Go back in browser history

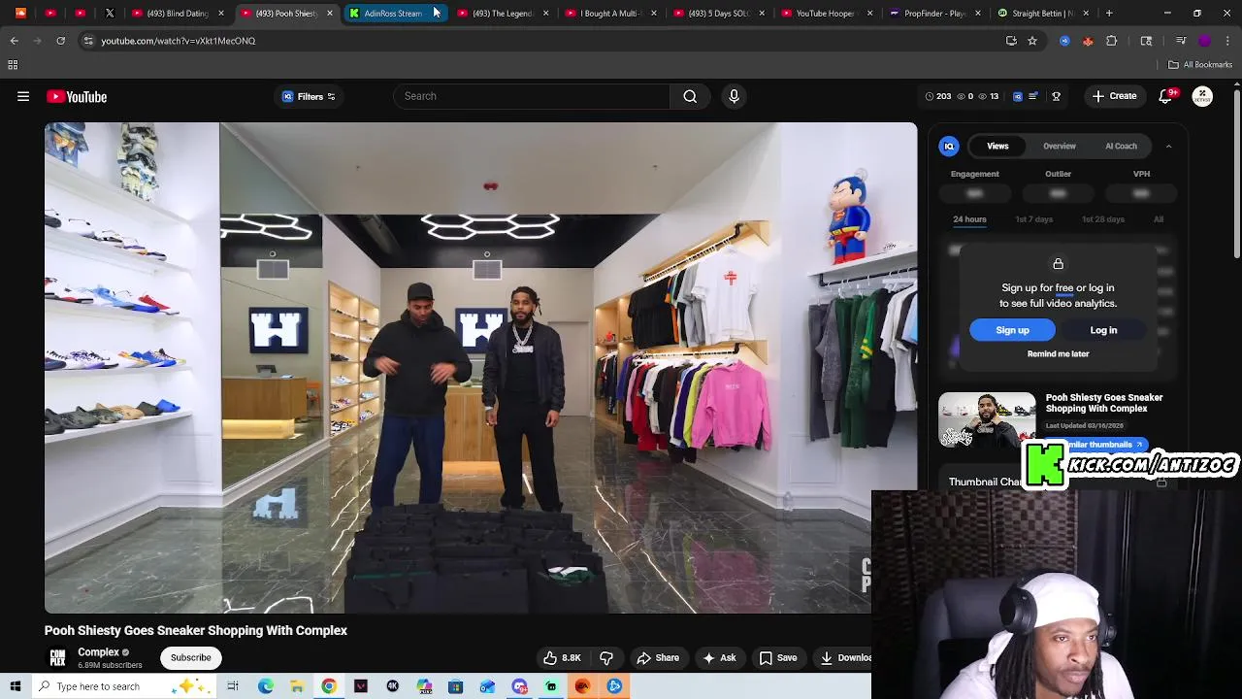15,41
